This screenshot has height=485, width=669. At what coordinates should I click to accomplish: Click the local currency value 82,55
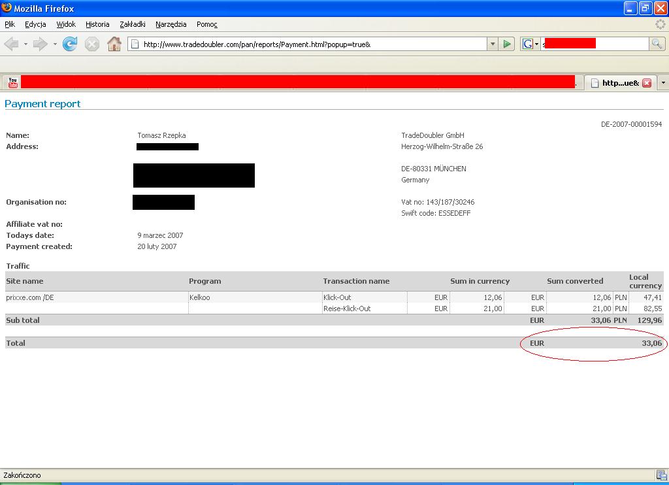click(x=653, y=309)
